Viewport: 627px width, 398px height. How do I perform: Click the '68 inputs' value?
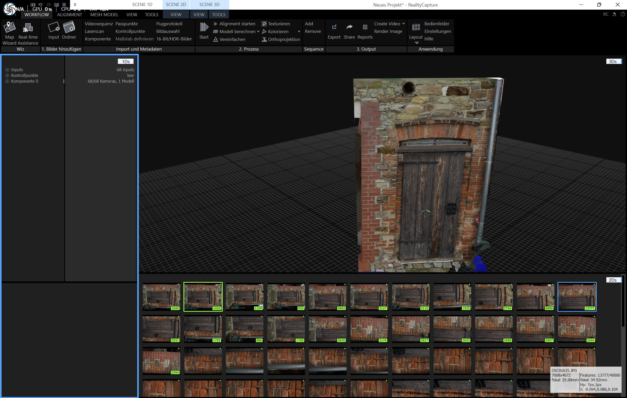coord(125,70)
